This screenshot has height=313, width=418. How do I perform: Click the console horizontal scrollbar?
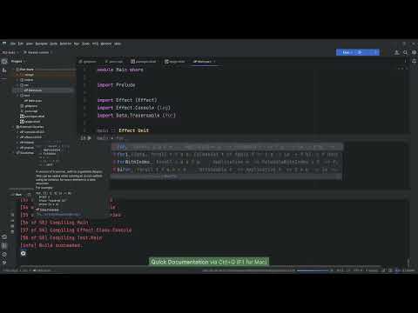click(x=200, y=266)
